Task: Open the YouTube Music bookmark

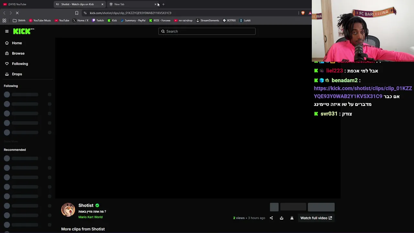Action: click(40, 20)
